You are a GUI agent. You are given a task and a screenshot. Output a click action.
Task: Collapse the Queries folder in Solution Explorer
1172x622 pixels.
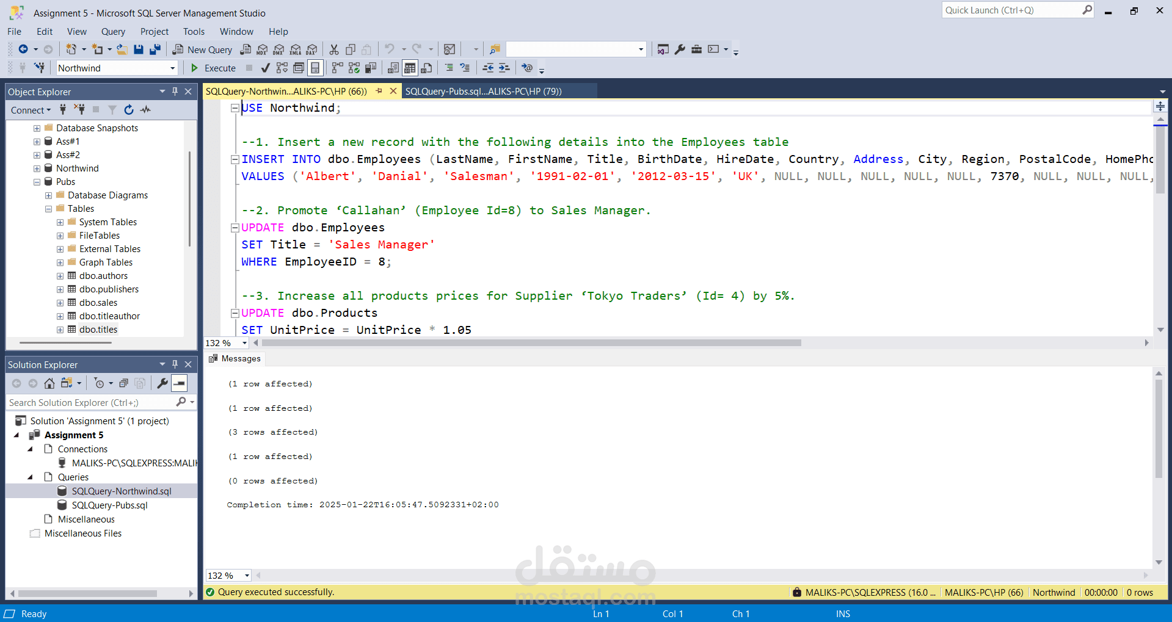(x=30, y=477)
